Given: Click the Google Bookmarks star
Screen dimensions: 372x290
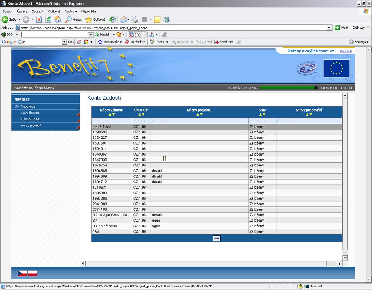Looking at the screenshot, I should 100,42.
